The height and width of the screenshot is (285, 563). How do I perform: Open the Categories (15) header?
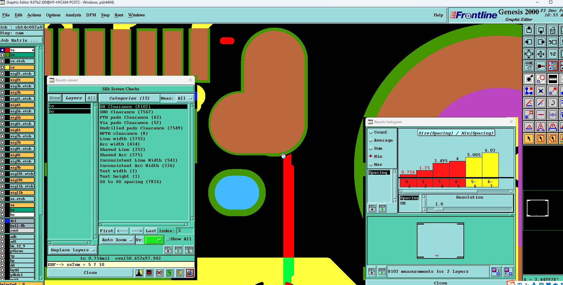[x=129, y=98]
